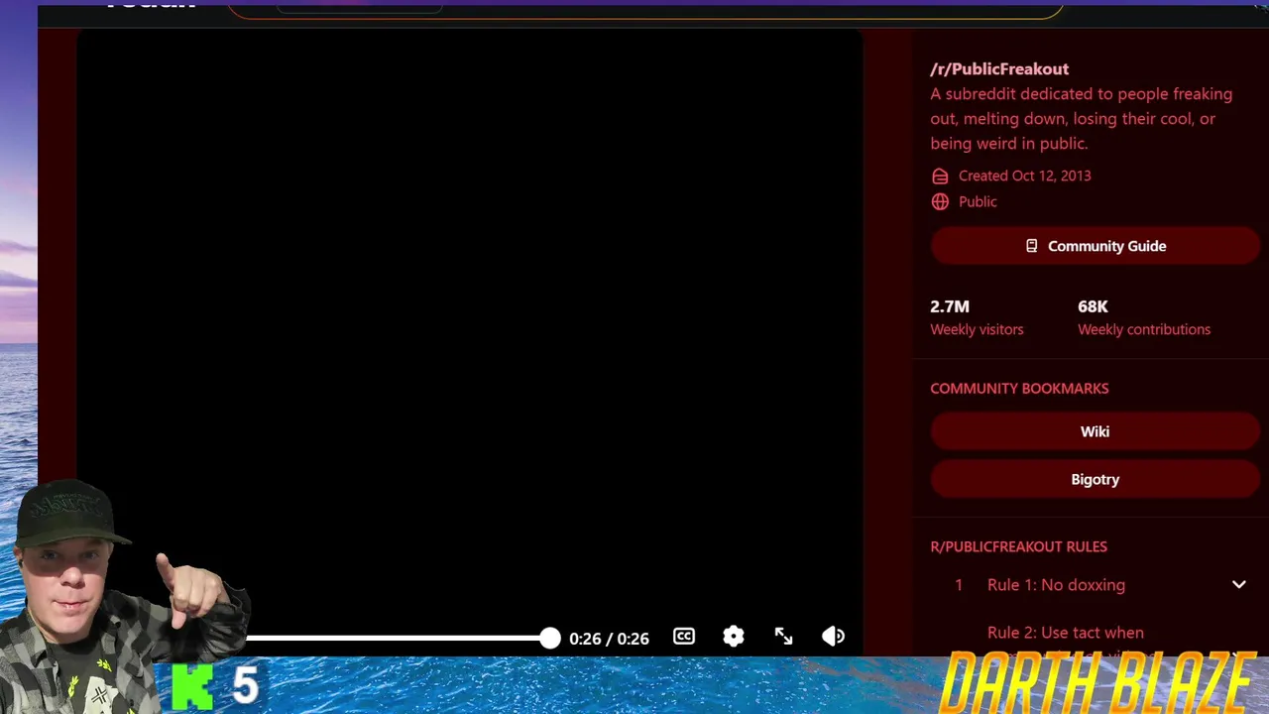Click the 0:26 / 0:26 time display
This screenshot has height=714, width=1269.
(x=609, y=639)
